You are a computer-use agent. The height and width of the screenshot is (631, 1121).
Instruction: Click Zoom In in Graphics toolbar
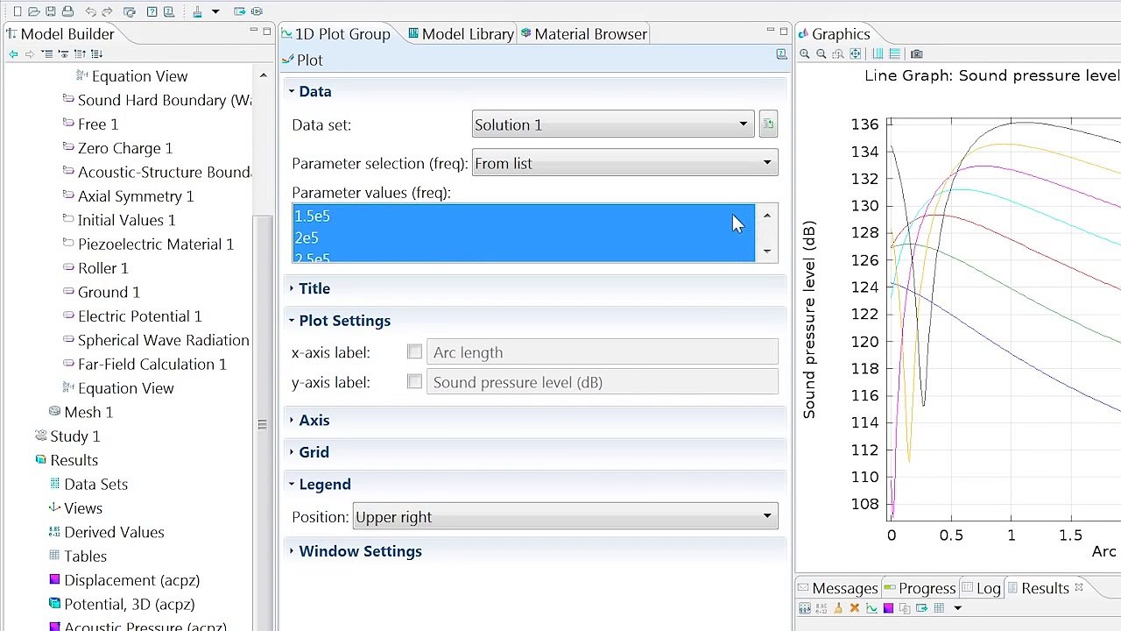[805, 54]
